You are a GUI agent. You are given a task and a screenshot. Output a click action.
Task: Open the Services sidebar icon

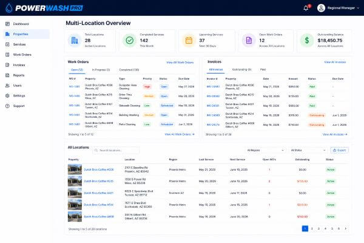pos(7,44)
